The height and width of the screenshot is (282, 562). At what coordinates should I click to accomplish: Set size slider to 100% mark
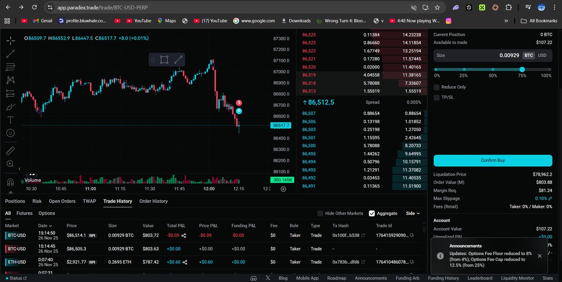[x=550, y=69]
